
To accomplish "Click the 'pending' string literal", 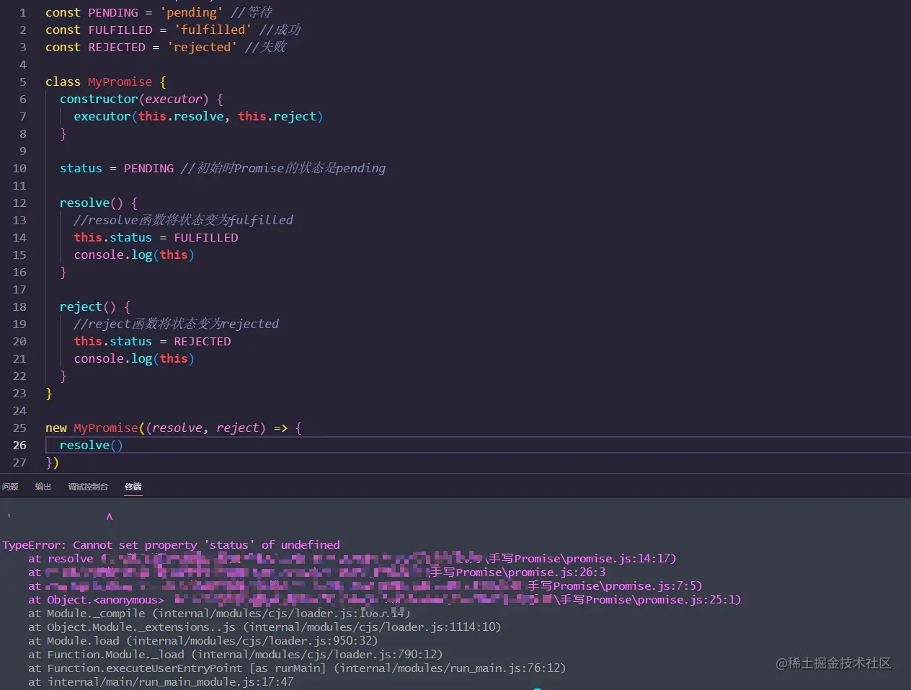I will [191, 12].
